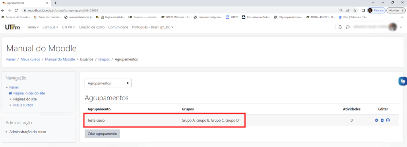Follow the Manual do Moodle breadcrumb link
407x147 pixels.
tap(60, 59)
